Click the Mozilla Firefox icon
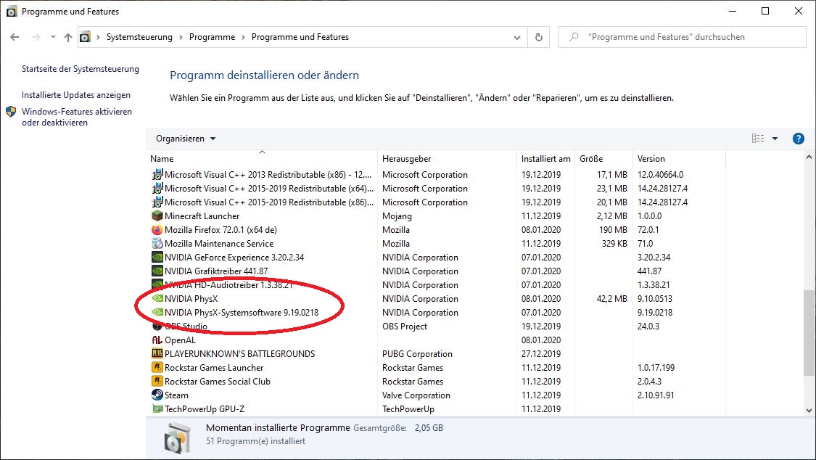 157,229
